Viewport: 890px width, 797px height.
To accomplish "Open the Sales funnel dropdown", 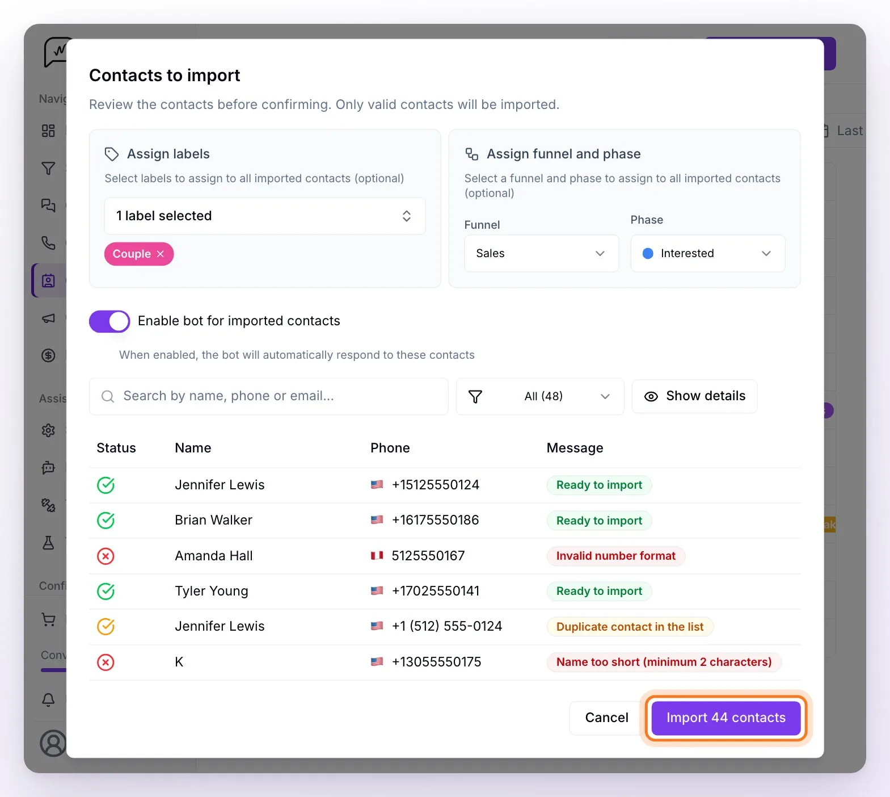I will coord(541,253).
